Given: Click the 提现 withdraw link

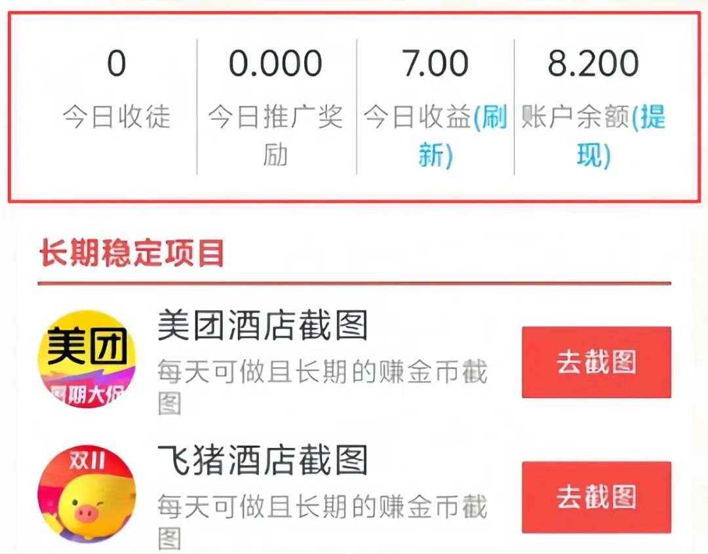Looking at the screenshot, I should click(x=627, y=136).
